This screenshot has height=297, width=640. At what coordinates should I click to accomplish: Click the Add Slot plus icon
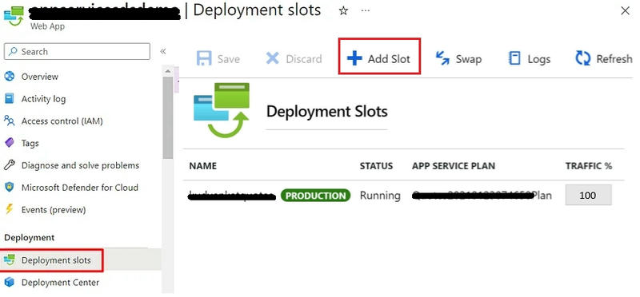coord(354,58)
